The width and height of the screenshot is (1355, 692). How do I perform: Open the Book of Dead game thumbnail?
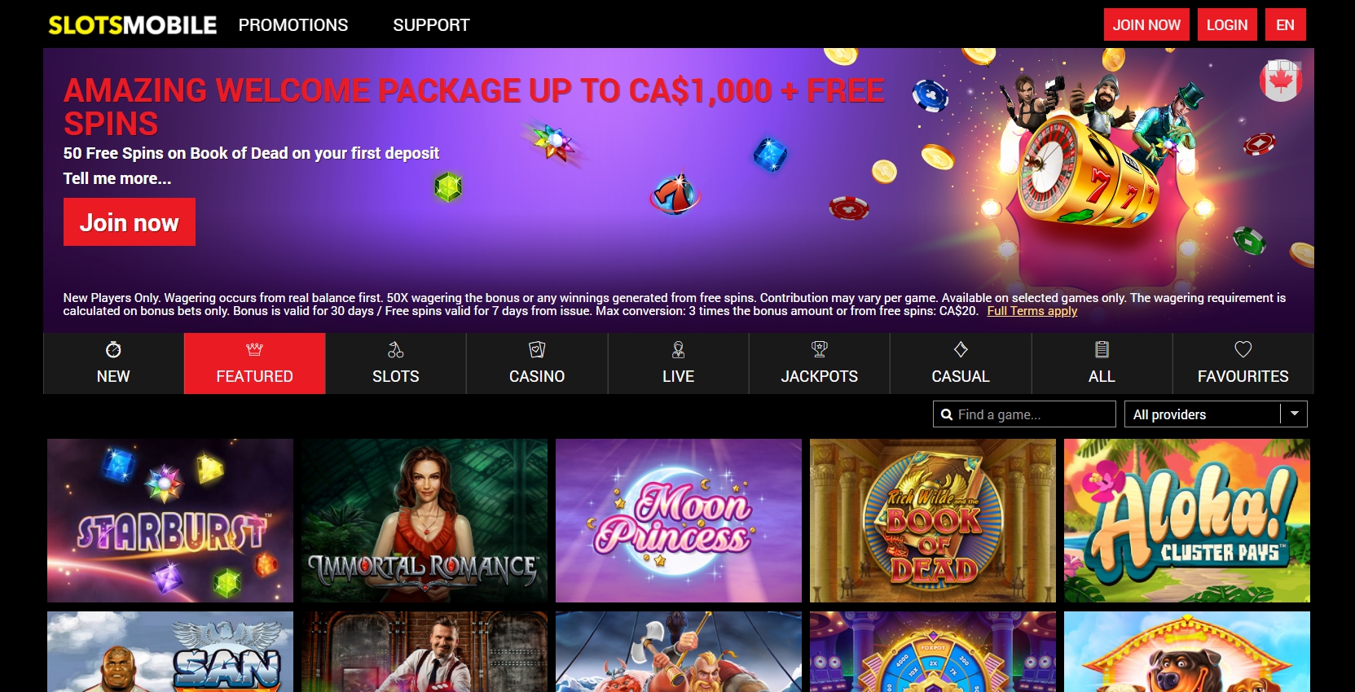point(933,521)
